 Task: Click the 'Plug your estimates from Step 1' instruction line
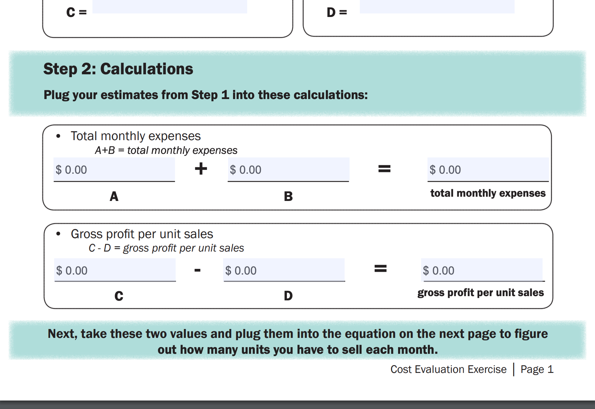tap(206, 95)
